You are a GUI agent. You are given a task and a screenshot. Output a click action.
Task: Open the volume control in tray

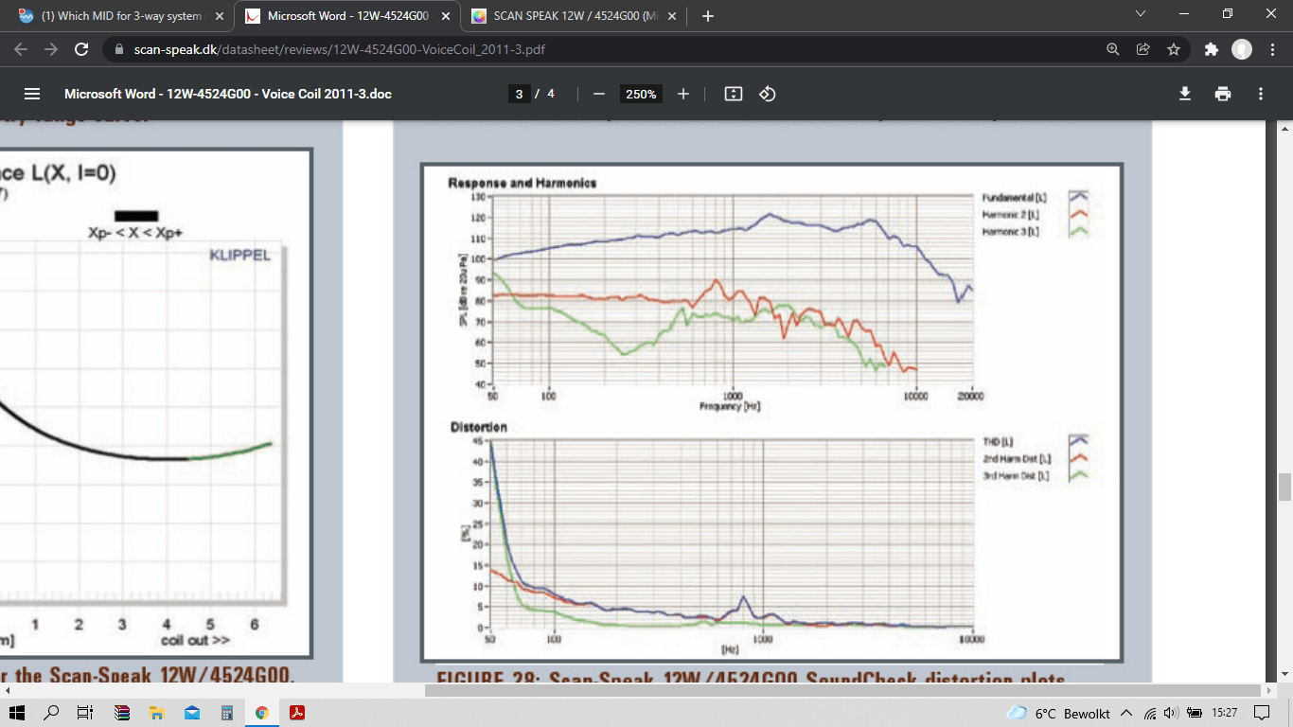1172,713
